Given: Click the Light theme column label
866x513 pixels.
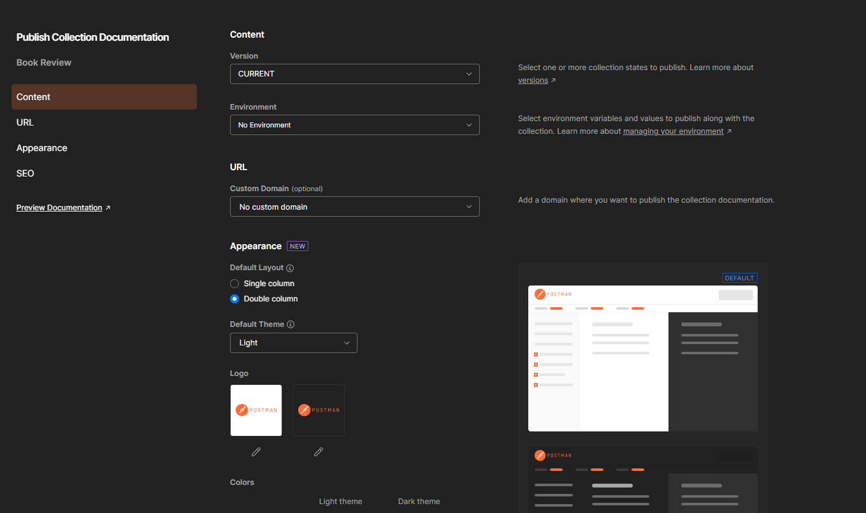Looking at the screenshot, I should tap(341, 502).
